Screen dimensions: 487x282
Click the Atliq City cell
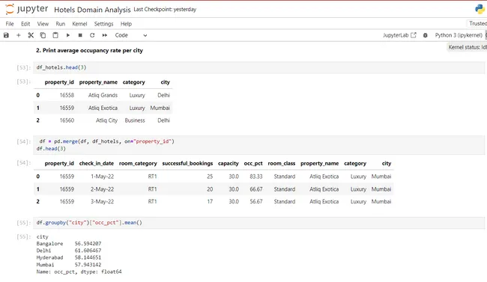(106, 120)
